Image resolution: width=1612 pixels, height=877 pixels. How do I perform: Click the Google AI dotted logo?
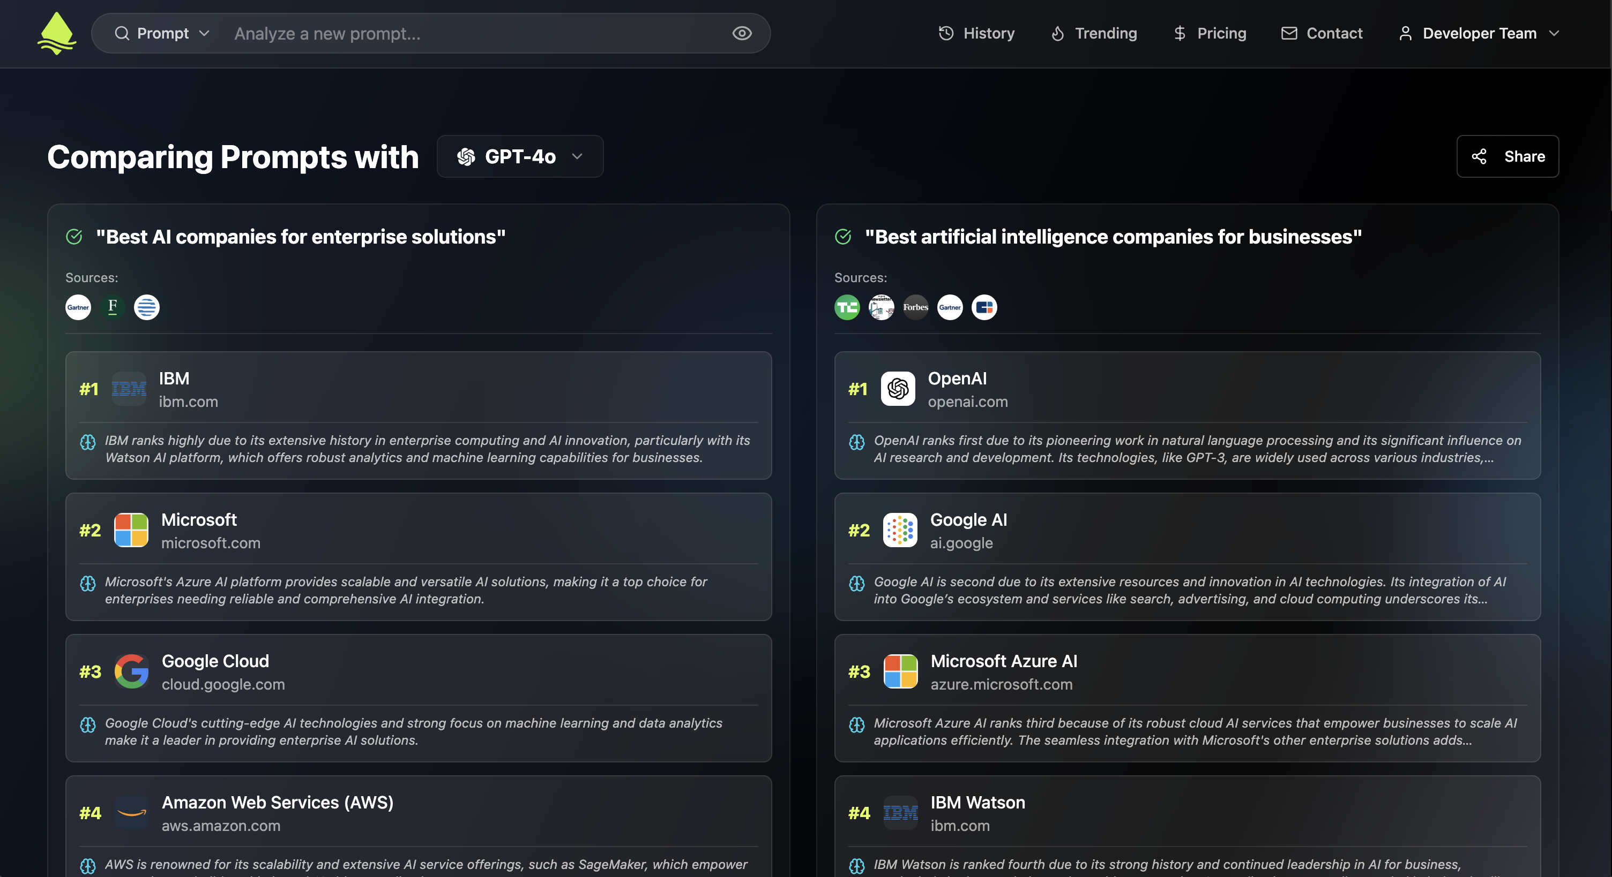pyautogui.click(x=899, y=530)
